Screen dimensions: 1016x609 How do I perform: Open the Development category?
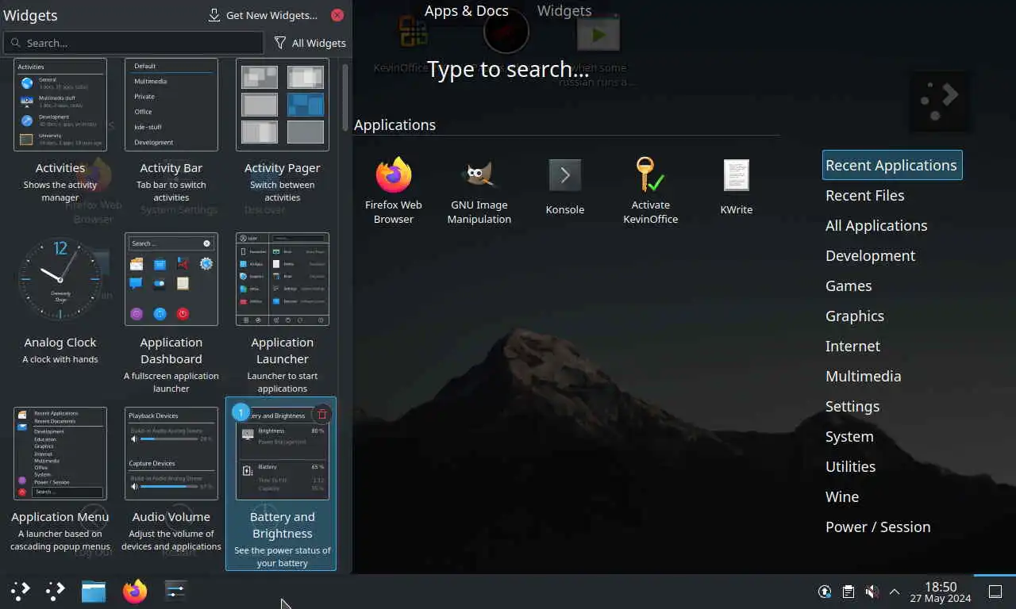coord(870,255)
